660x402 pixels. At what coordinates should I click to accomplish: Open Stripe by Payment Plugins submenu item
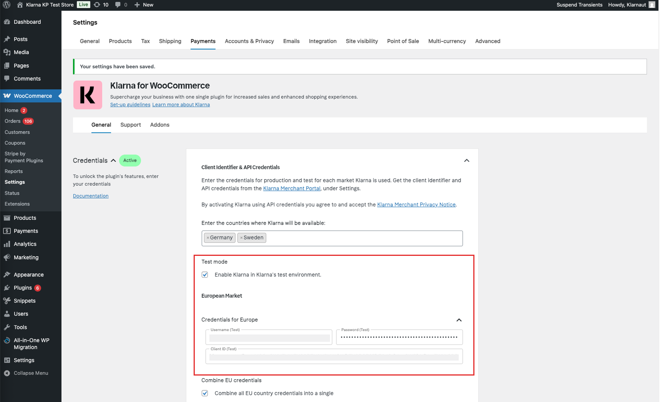click(24, 157)
